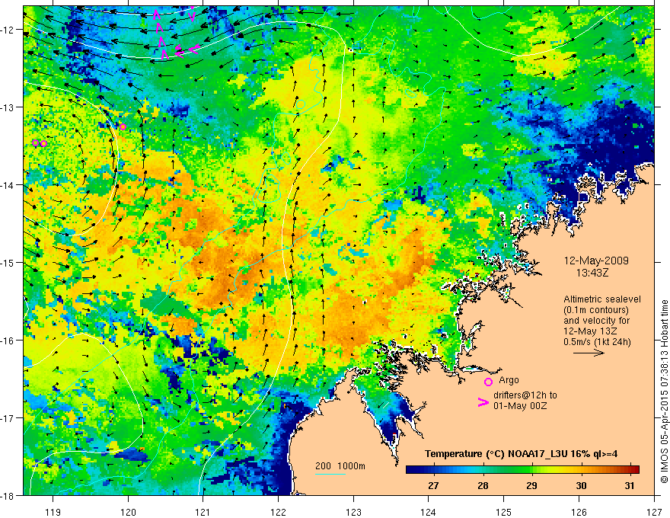Select the temperature color bar

point(522,469)
